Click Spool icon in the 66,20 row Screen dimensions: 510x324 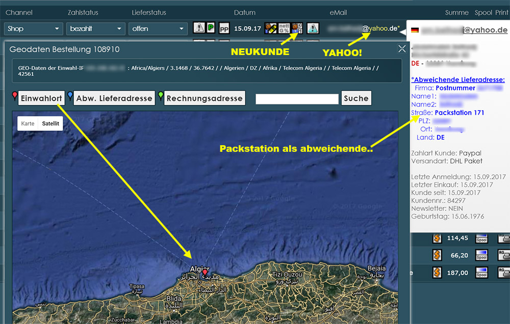(481, 255)
